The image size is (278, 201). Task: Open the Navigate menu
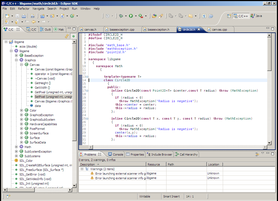(38, 9)
